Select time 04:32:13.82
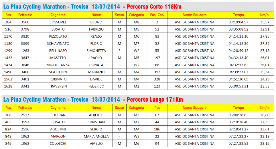276x149 pixels. (238, 65)
